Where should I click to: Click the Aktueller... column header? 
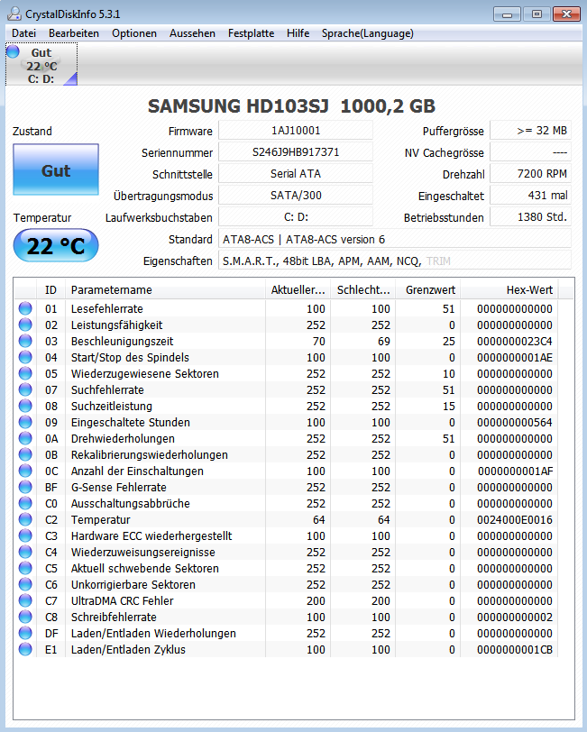pyautogui.click(x=298, y=290)
